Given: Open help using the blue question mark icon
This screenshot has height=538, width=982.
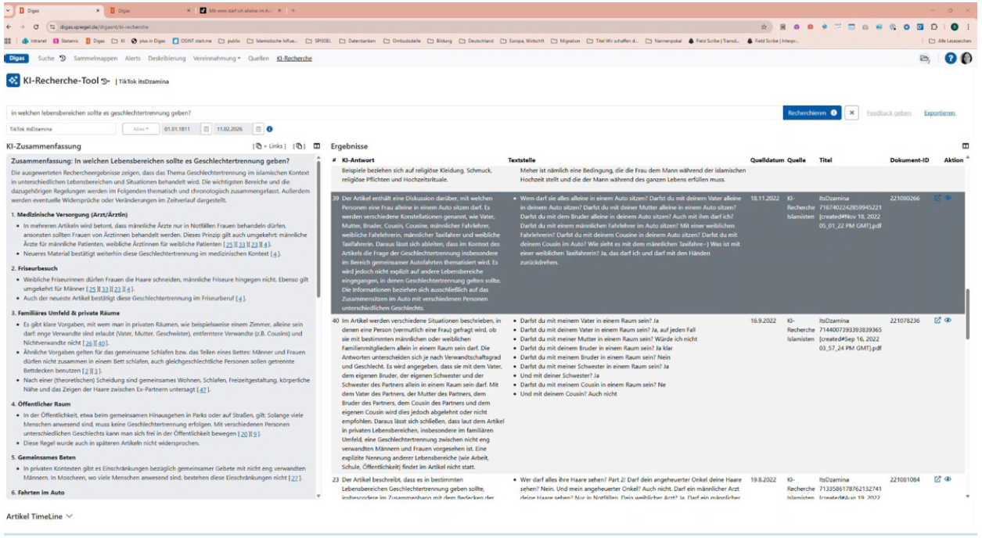Looking at the screenshot, I should tap(951, 58).
